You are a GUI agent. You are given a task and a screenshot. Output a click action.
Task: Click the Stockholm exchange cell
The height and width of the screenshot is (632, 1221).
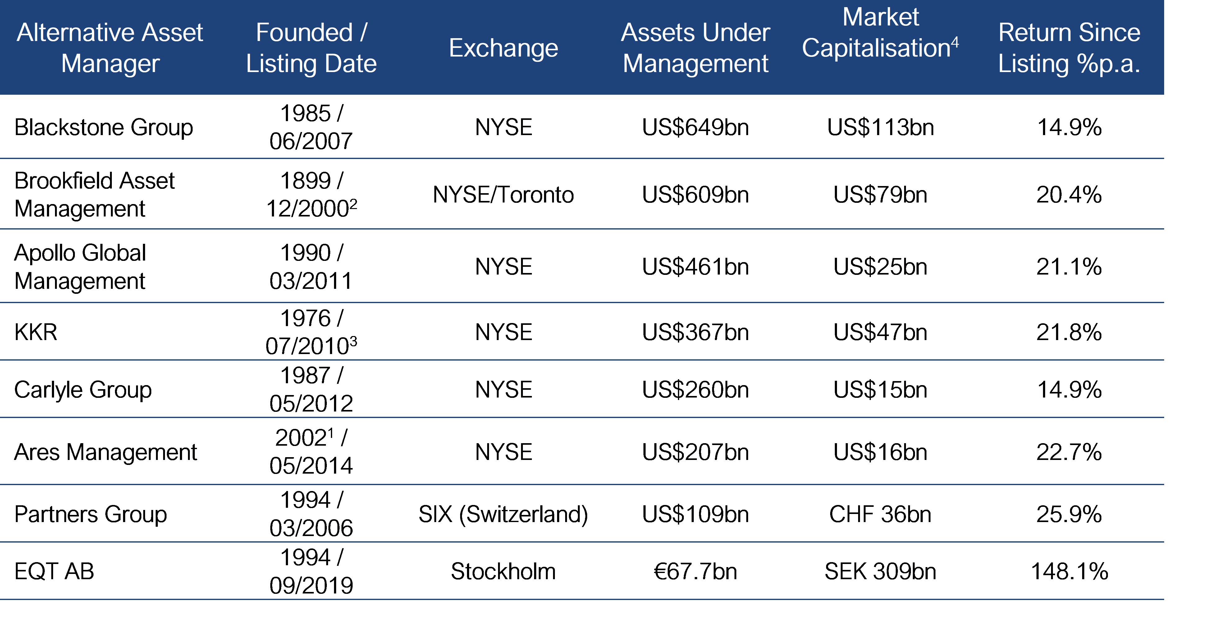(x=503, y=571)
